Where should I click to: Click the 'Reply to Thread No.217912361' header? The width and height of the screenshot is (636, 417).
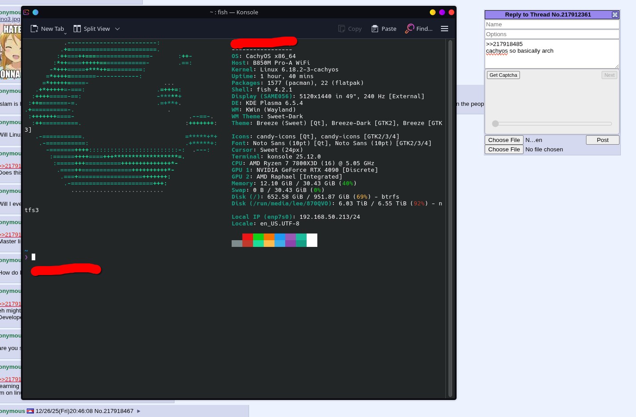(x=548, y=15)
